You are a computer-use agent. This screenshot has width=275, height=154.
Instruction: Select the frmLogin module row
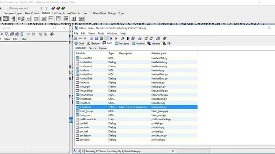click(137, 86)
